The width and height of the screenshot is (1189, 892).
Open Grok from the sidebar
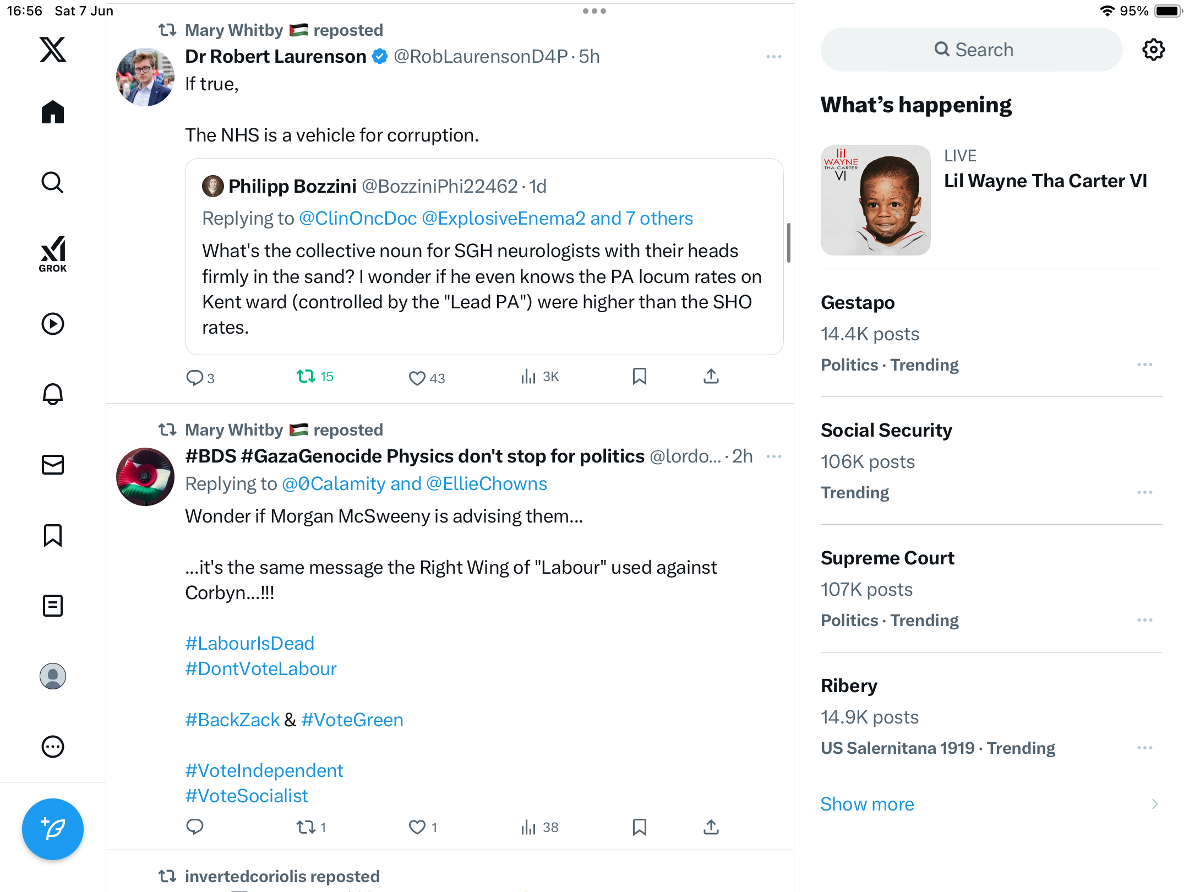click(53, 254)
